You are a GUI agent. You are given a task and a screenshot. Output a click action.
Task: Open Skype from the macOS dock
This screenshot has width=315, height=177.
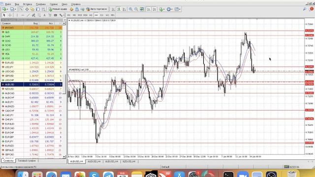tap(94, 175)
